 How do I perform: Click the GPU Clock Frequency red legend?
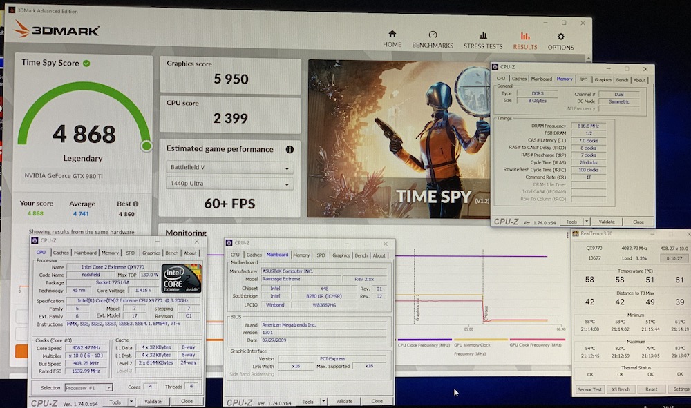(x=537, y=342)
